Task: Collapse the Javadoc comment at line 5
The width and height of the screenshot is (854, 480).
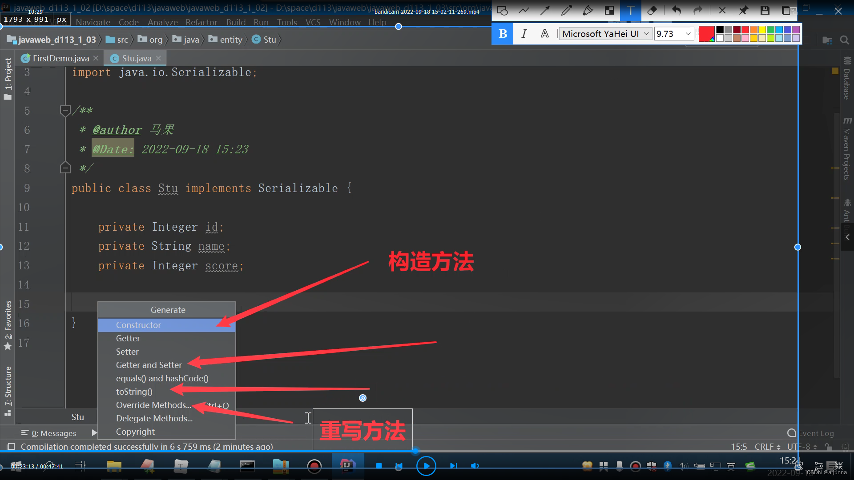Action: (65, 110)
